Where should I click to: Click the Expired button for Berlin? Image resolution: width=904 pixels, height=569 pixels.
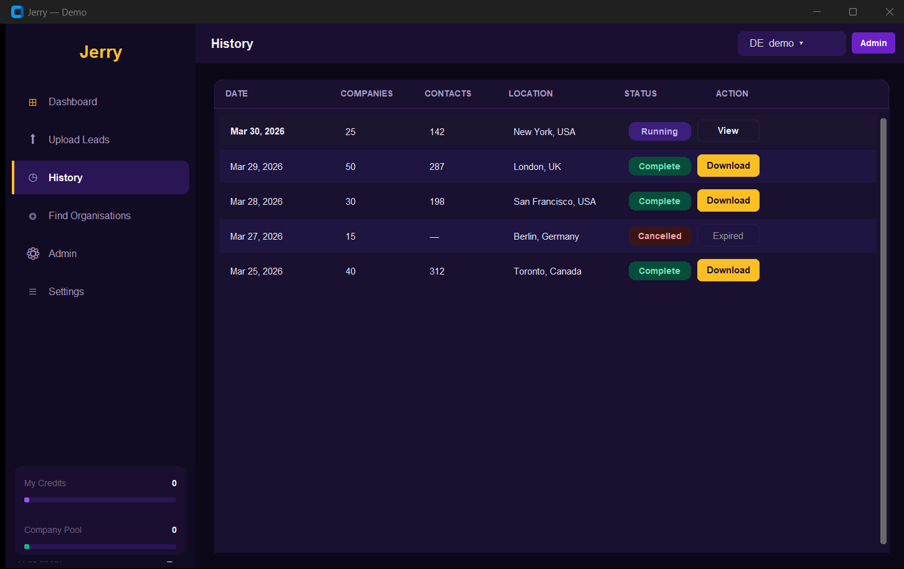(x=728, y=236)
